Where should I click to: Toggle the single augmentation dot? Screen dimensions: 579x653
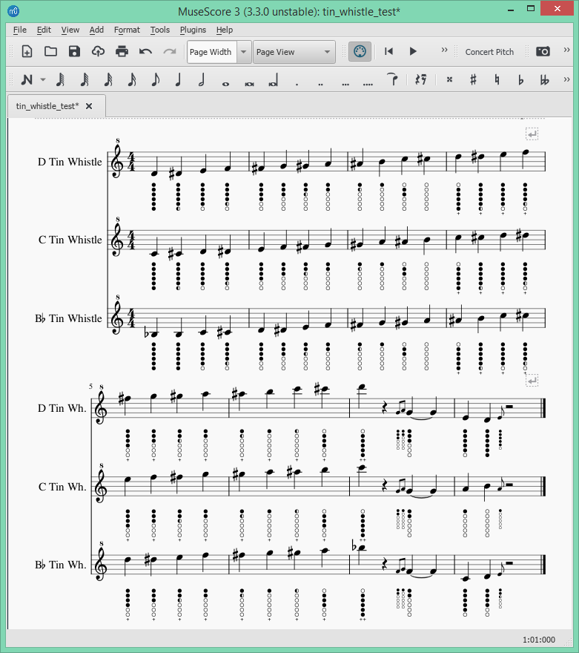pos(297,84)
